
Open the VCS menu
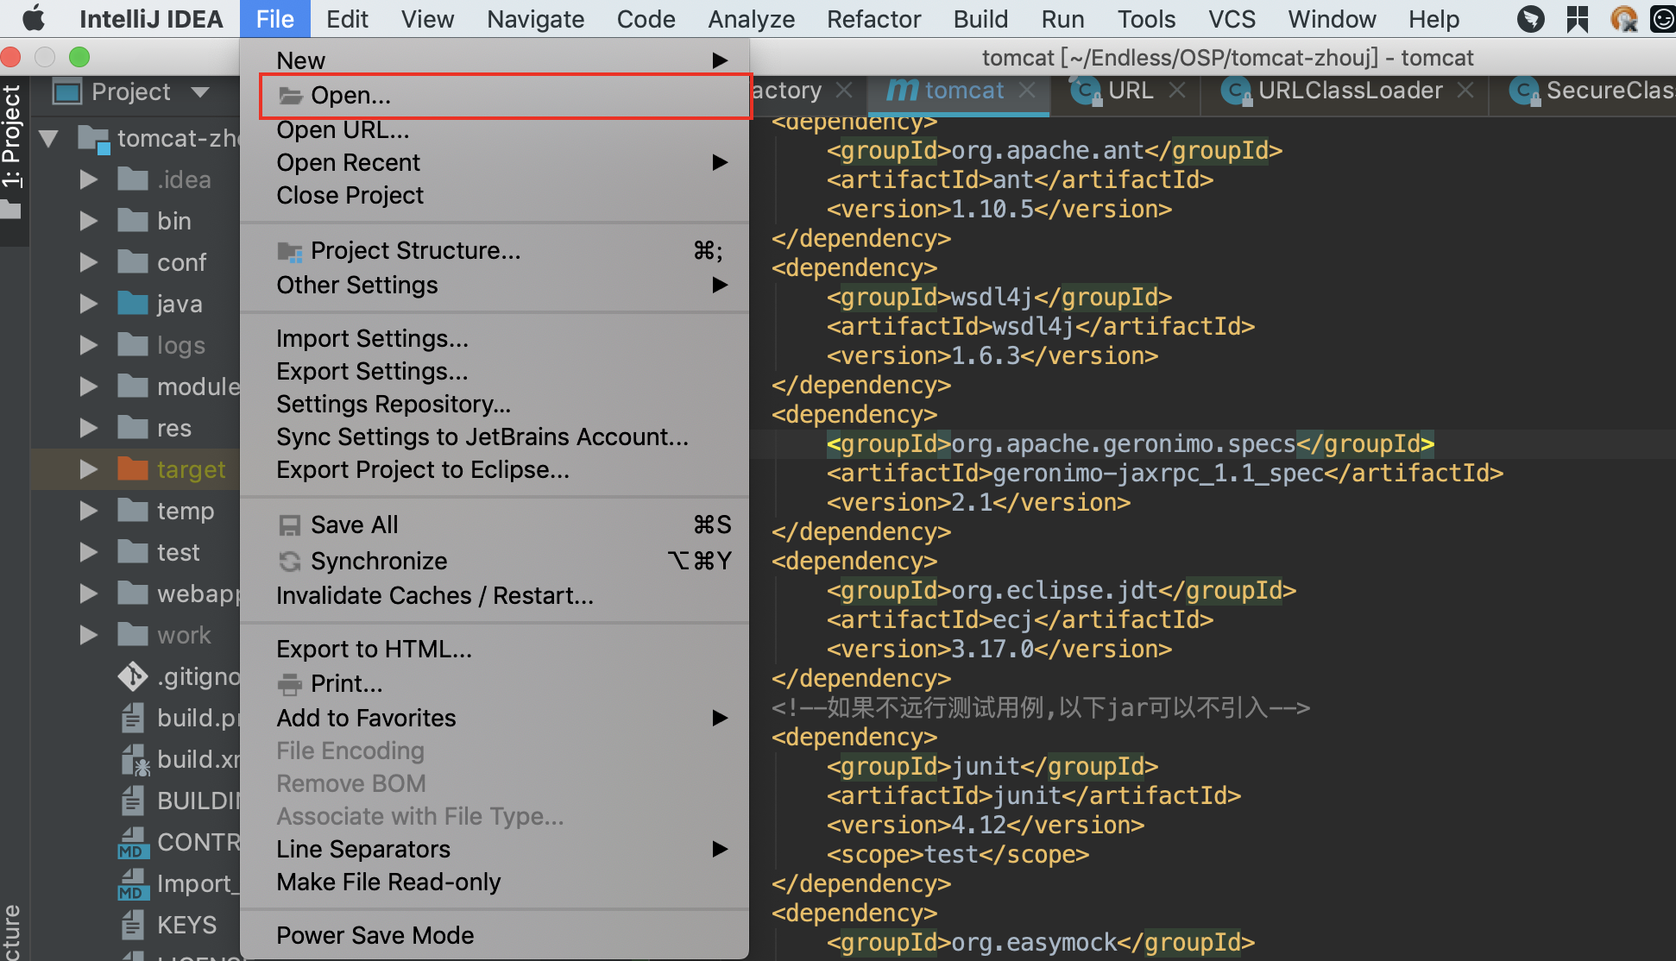click(x=1232, y=19)
